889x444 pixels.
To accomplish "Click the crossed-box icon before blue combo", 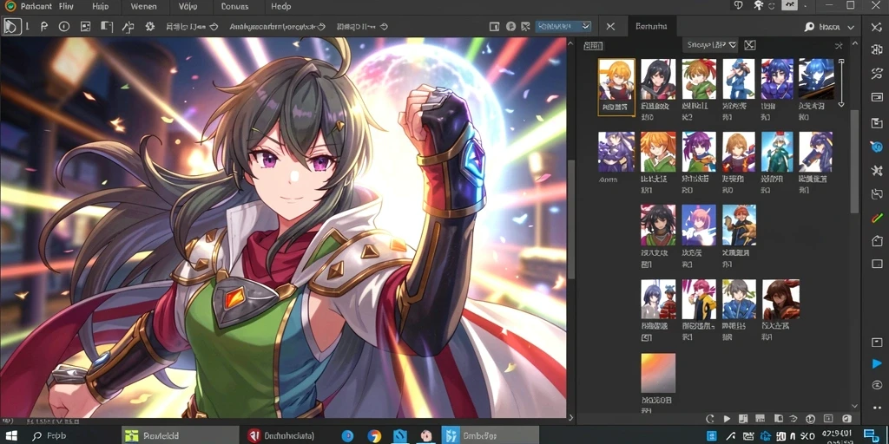I will 525,26.
